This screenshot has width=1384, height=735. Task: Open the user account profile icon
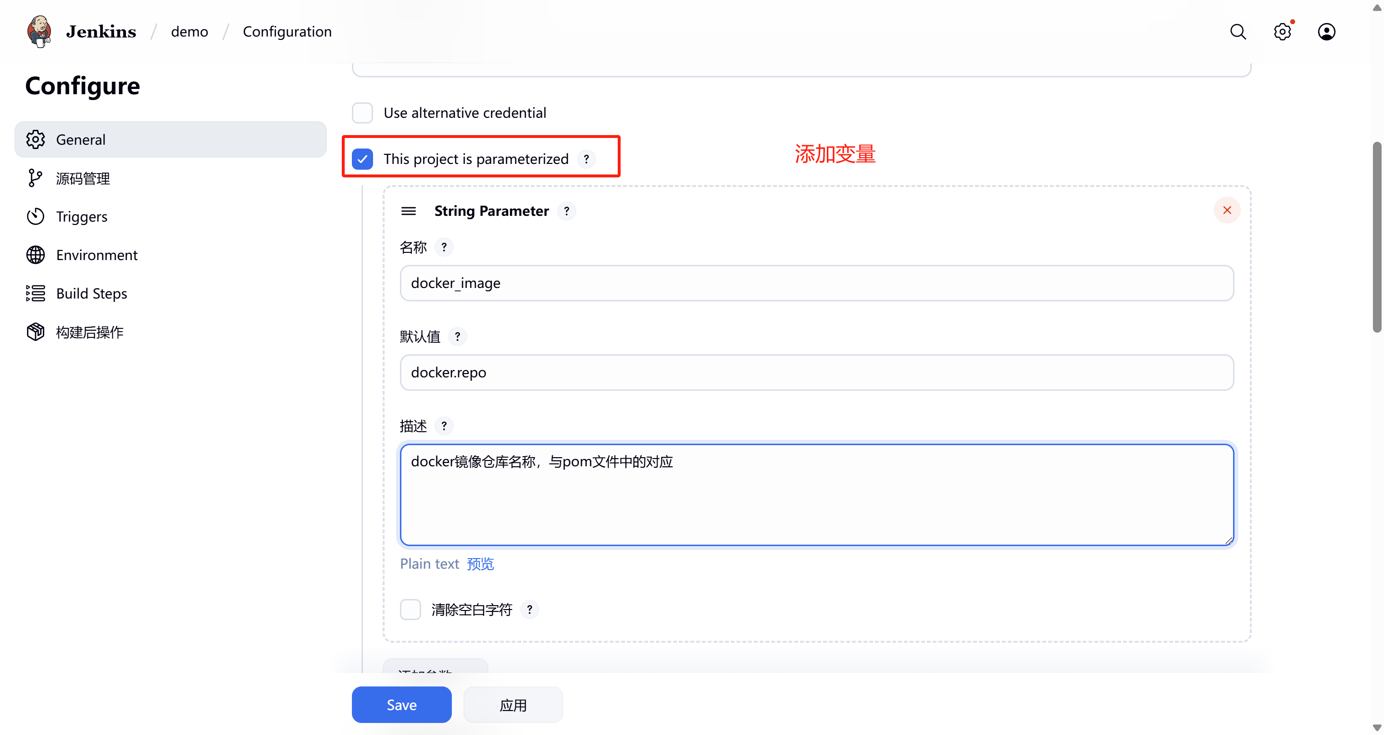coord(1326,32)
